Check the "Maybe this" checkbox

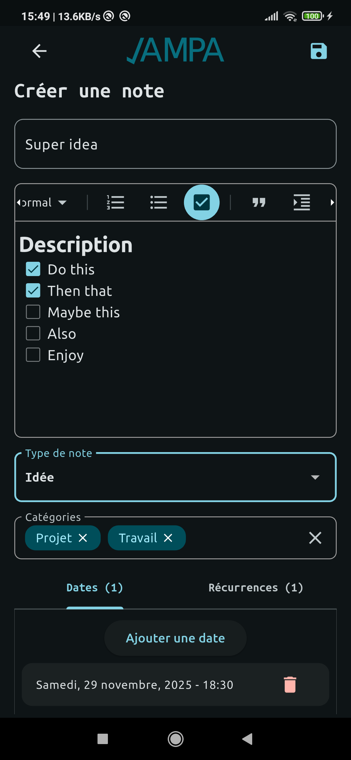point(33,312)
